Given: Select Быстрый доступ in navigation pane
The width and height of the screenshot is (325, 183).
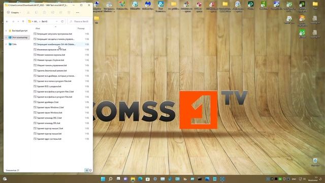Looking at the screenshot, I should (18, 30).
